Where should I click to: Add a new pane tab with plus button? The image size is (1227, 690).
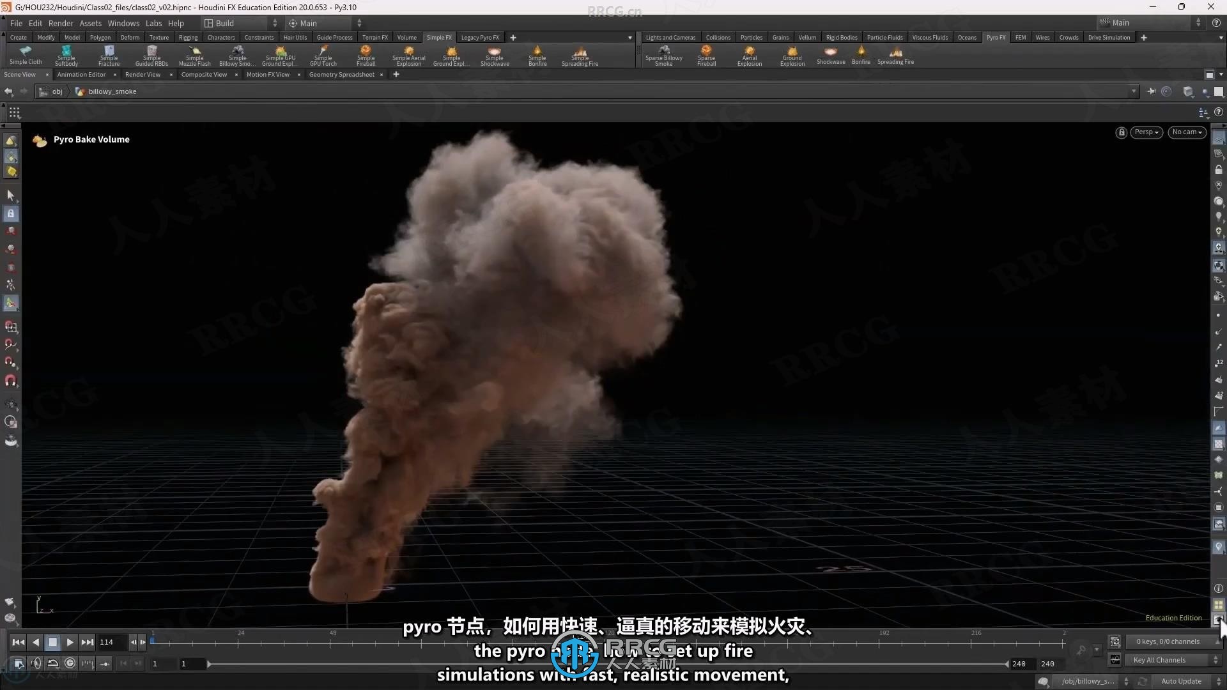pyautogui.click(x=396, y=75)
